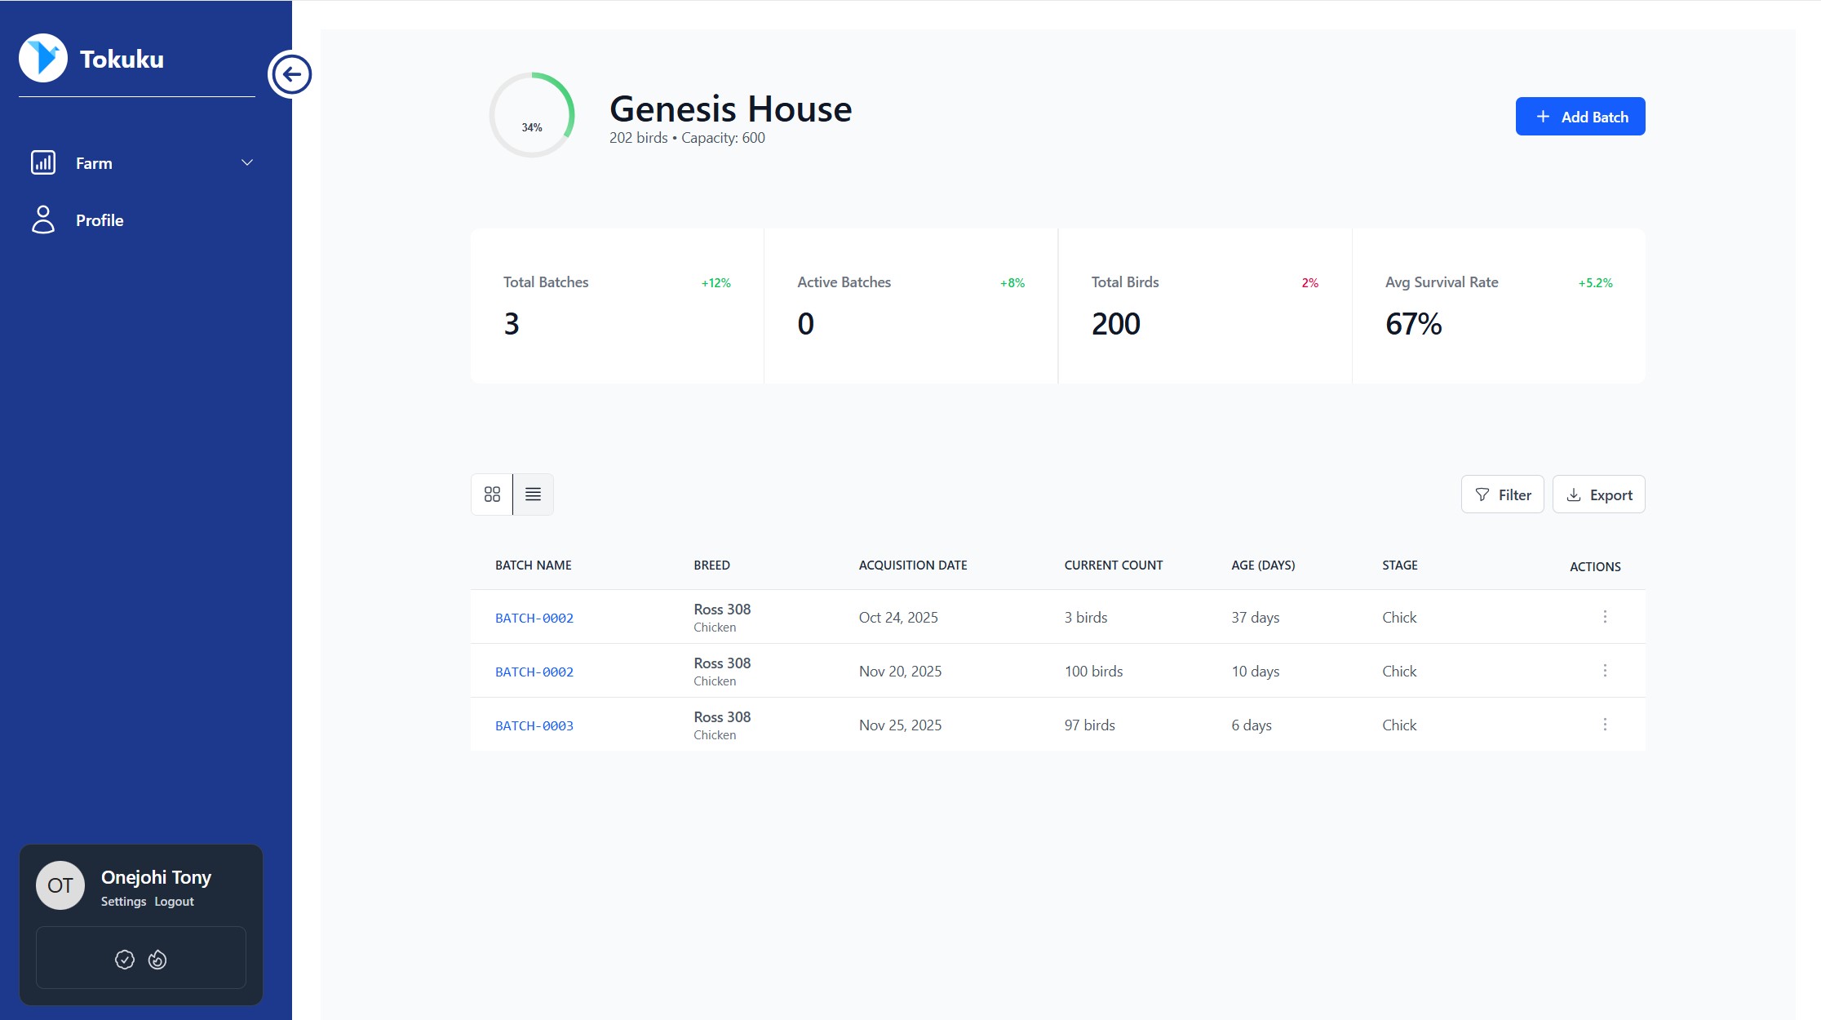The width and height of the screenshot is (1821, 1020).
Task: Click the Logout link
Action: click(174, 902)
